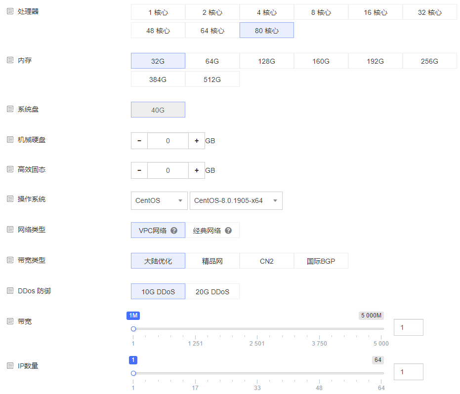
Task: Click the plus icon for 机械硬盘
Action: [197, 141]
